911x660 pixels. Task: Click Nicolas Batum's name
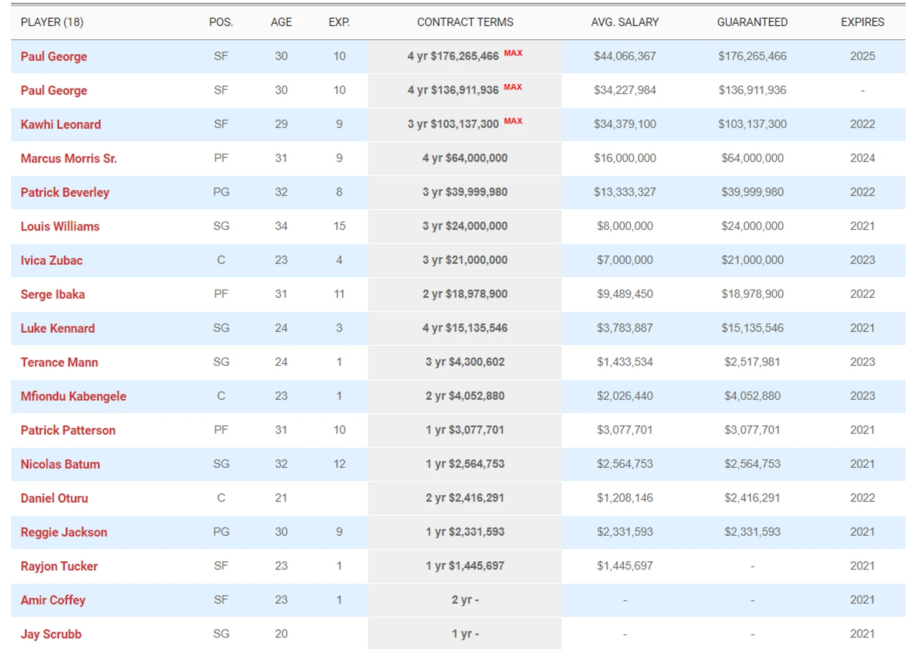[x=61, y=465]
